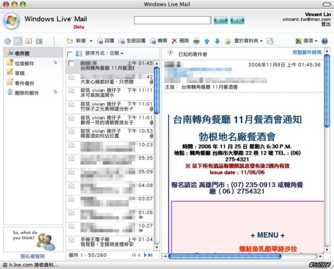The width and height of the screenshot is (334, 269).
Task: Select the 草稿 drafts folder
Action: click(20, 73)
